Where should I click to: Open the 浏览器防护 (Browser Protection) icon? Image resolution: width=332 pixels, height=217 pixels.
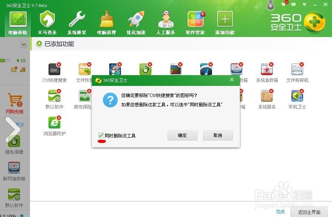[x=54, y=125]
